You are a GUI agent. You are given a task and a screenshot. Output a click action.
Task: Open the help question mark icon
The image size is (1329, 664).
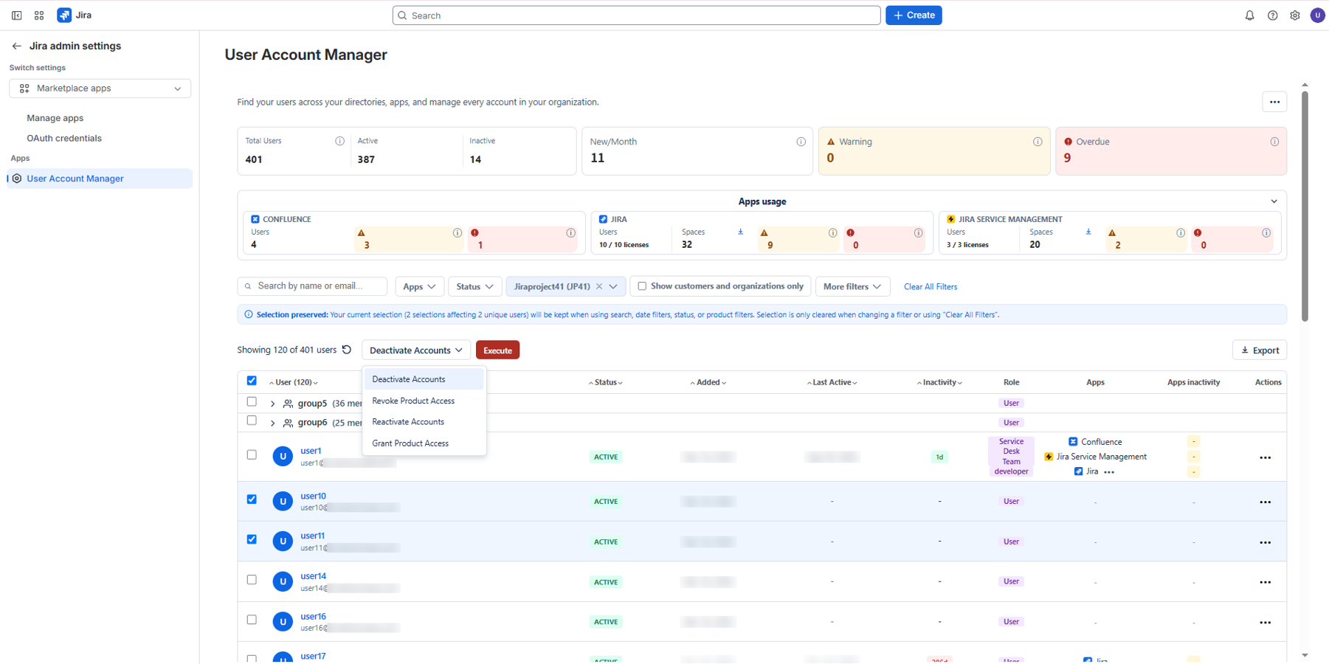(x=1272, y=15)
